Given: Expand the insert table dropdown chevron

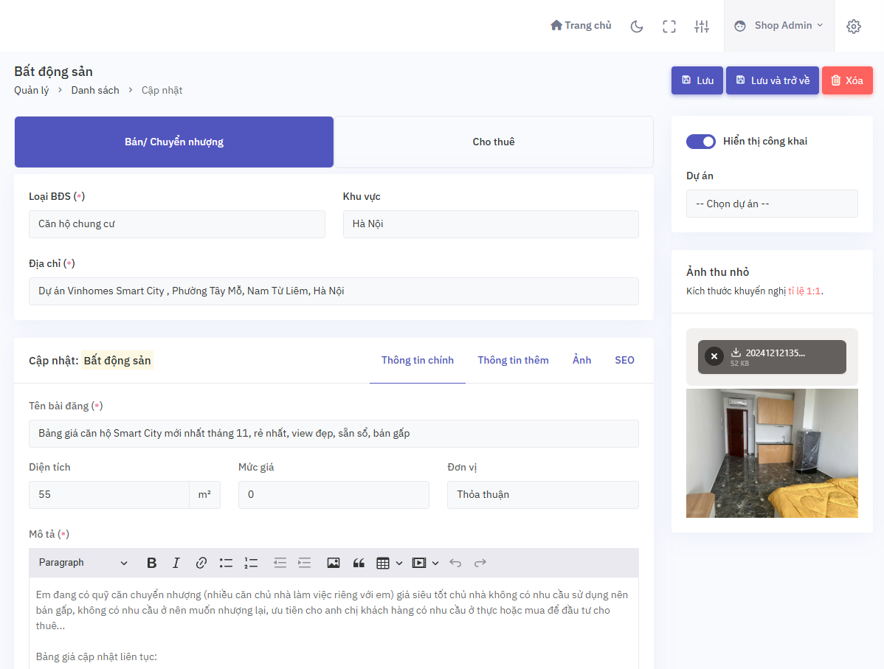Looking at the screenshot, I should pos(398,563).
